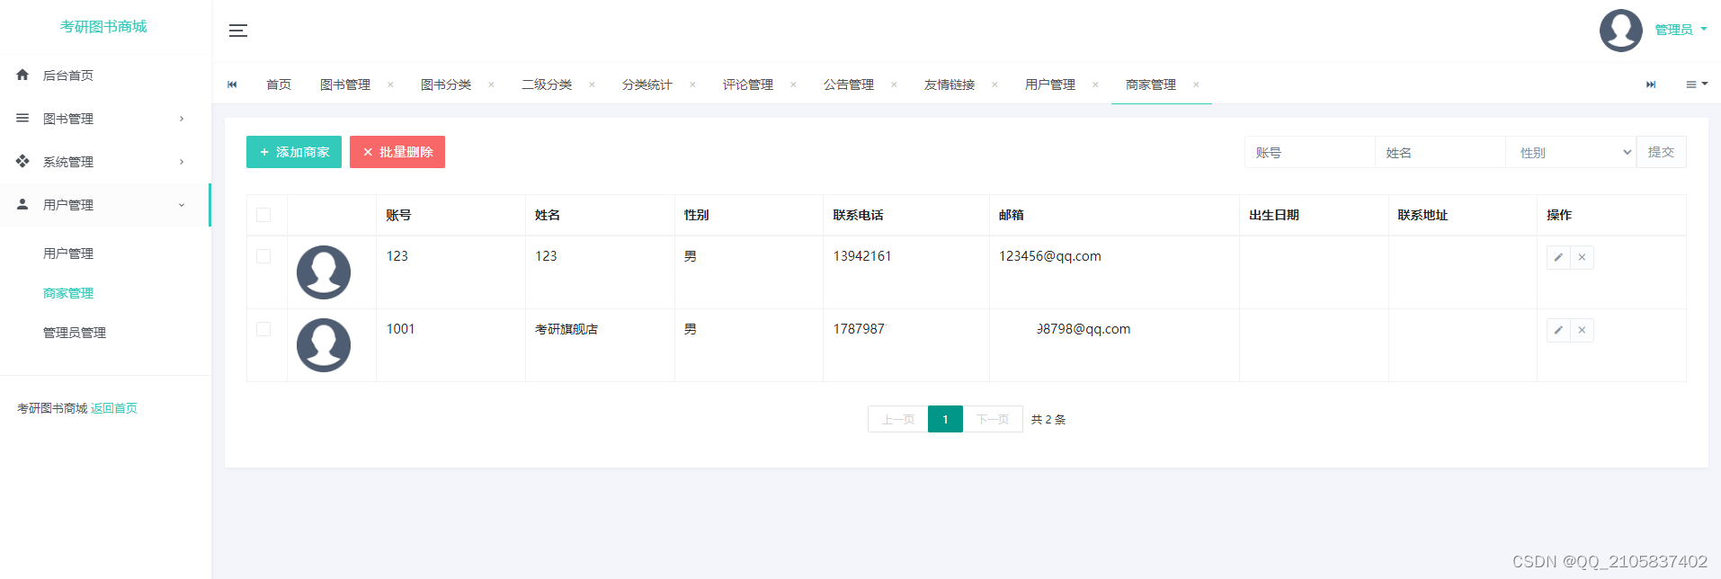
Task: Switch to the 分类统计 tab
Action: point(647,85)
